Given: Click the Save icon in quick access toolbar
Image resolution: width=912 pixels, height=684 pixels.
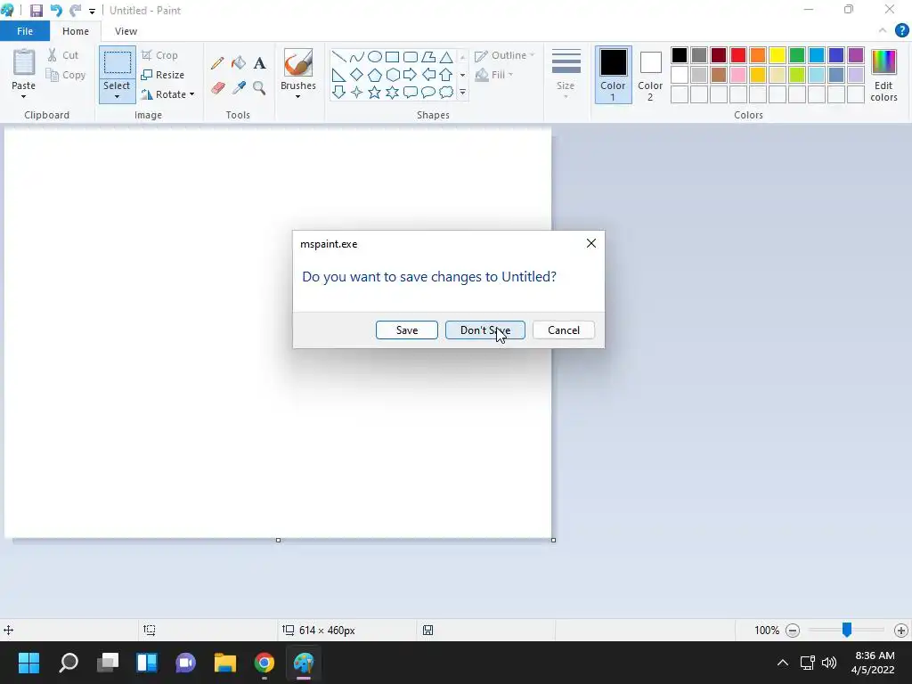Looking at the screenshot, I should tap(36, 11).
